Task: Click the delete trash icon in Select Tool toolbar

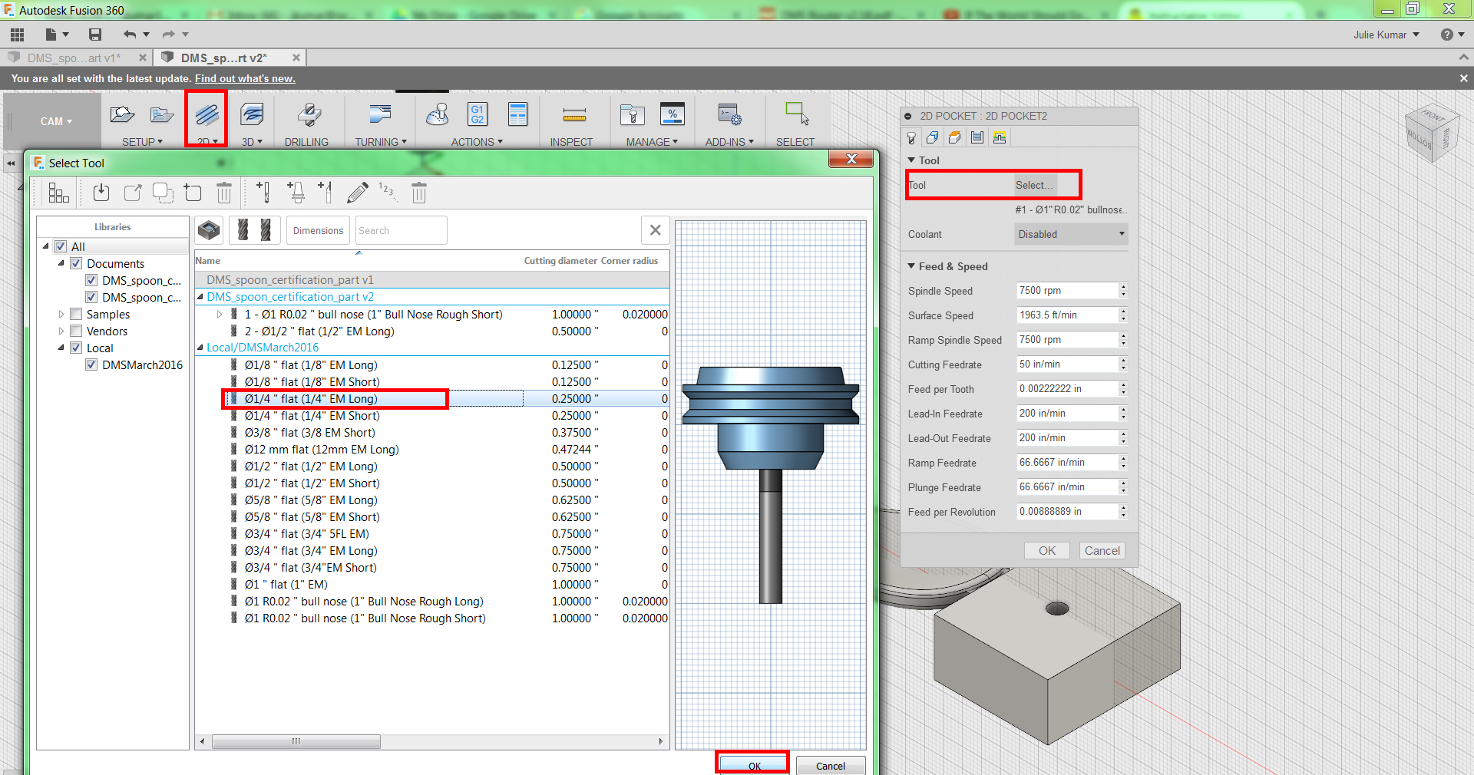Action: 224,193
